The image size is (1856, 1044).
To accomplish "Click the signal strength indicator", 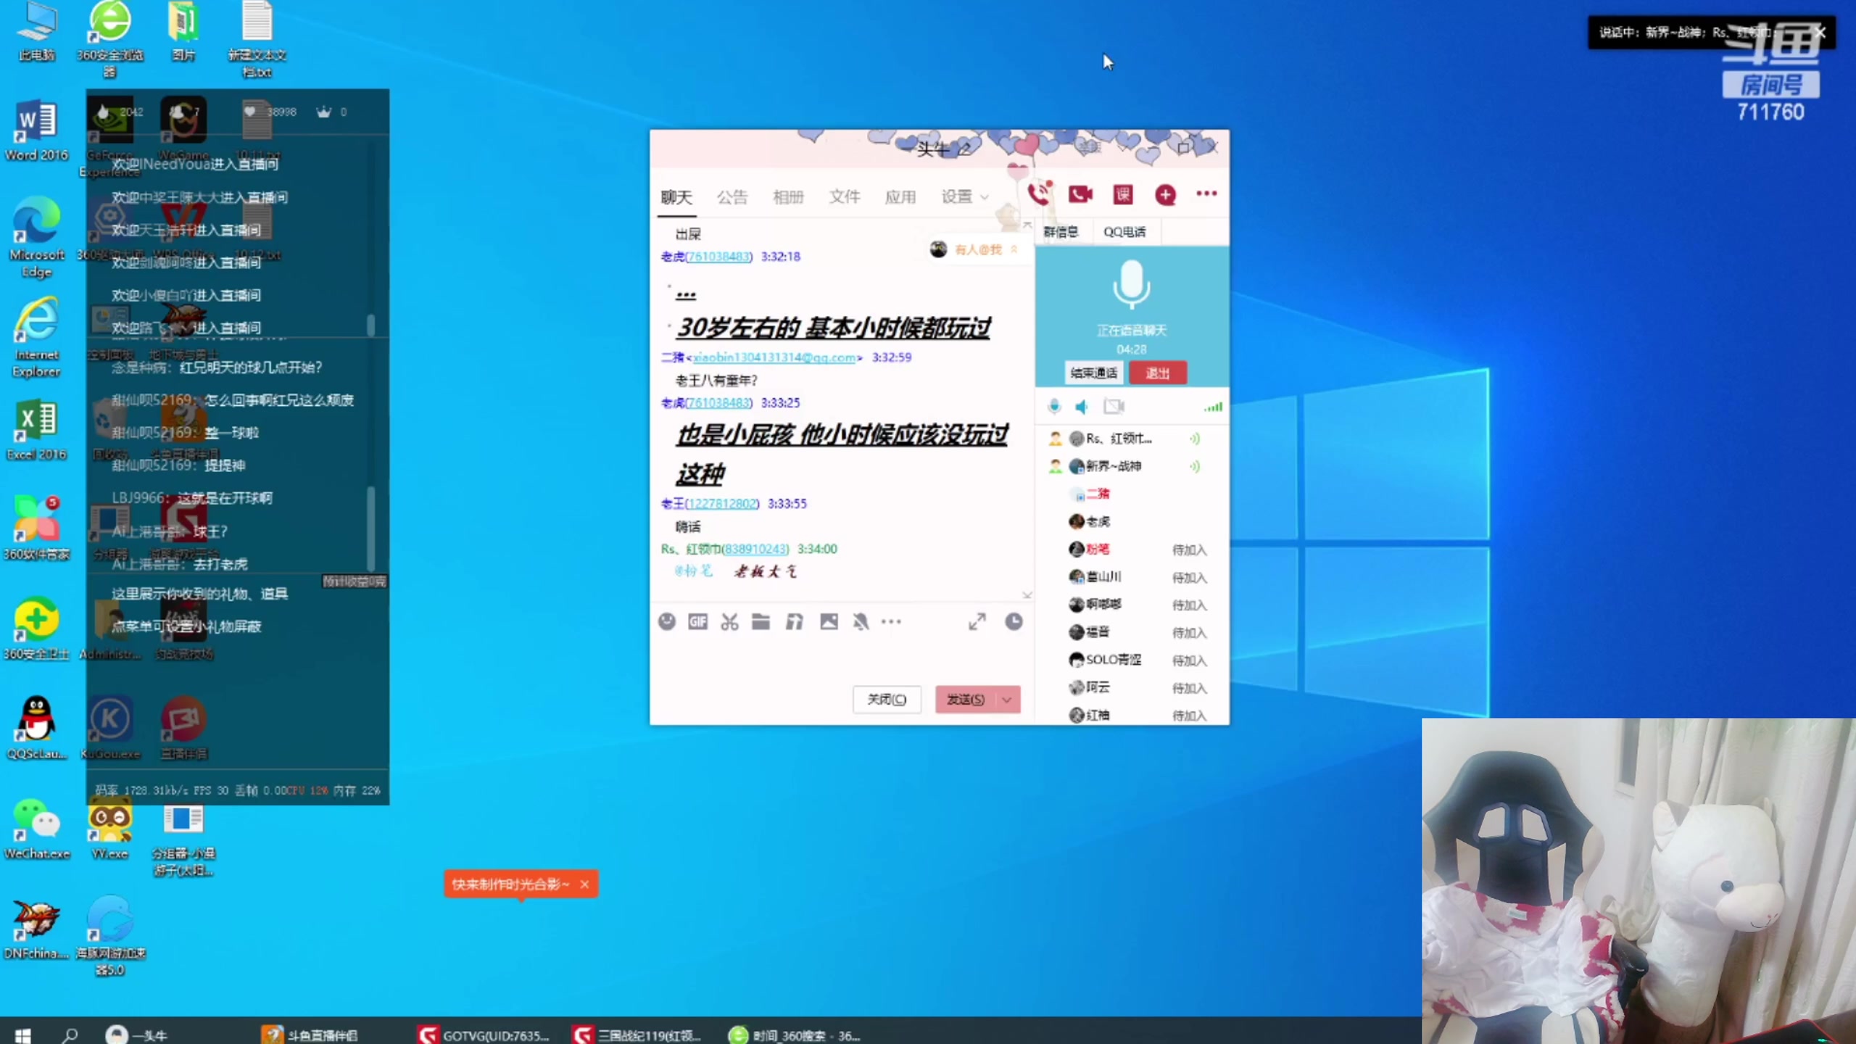I will coord(1213,407).
